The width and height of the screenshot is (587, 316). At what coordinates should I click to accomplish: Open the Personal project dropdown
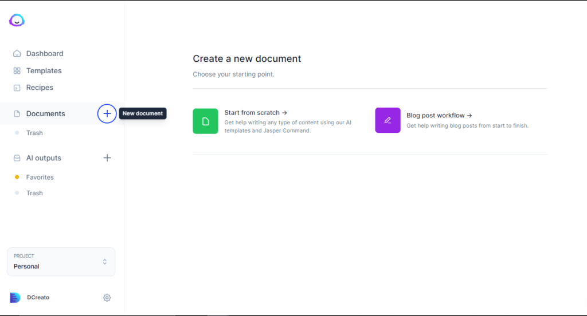coord(61,262)
